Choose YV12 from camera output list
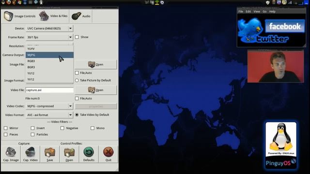This screenshot has width=310, height=174. 49,79
